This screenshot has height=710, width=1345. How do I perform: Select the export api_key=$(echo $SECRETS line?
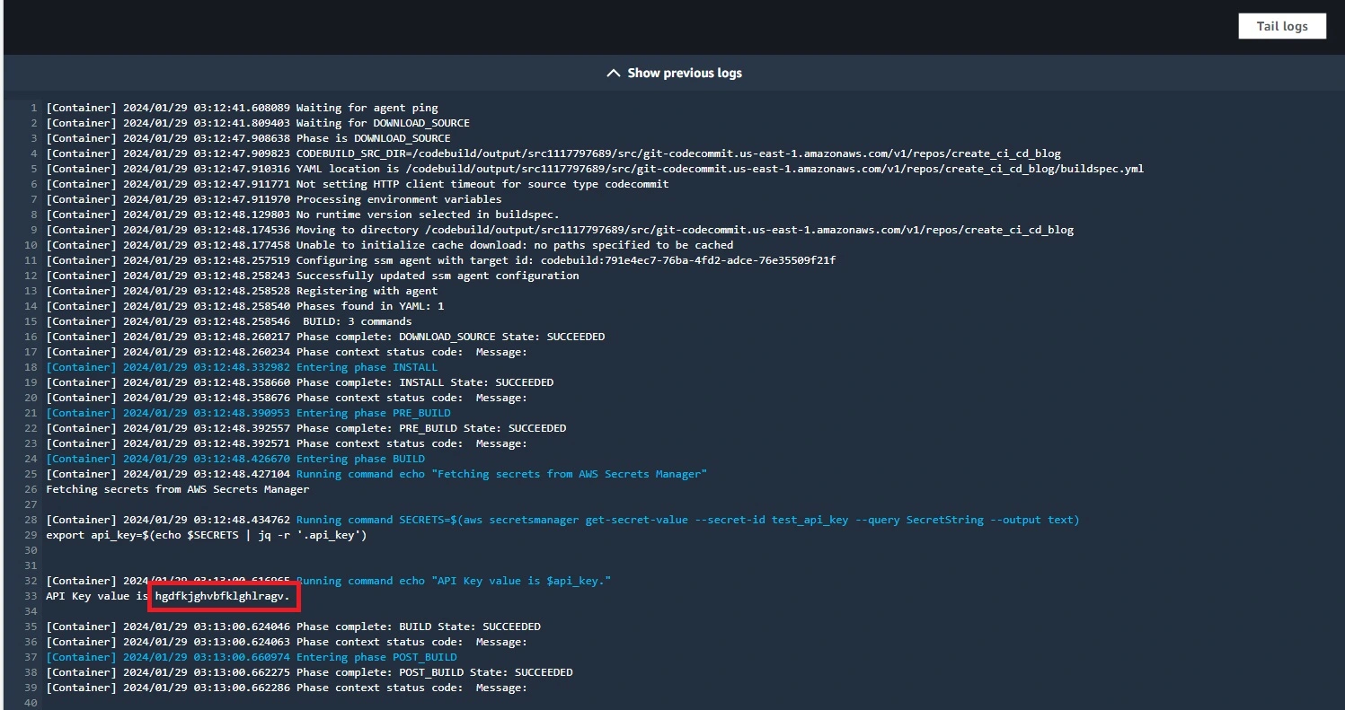tap(207, 535)
